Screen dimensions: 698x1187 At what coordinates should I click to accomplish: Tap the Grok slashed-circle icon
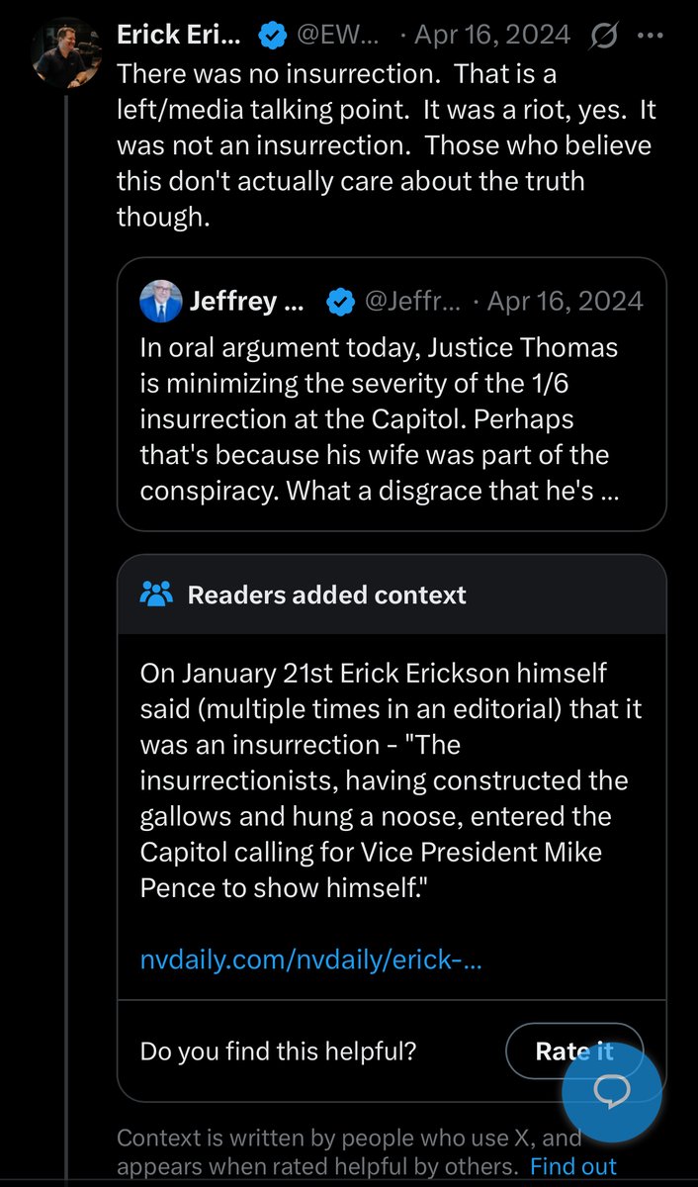(603, 37)
